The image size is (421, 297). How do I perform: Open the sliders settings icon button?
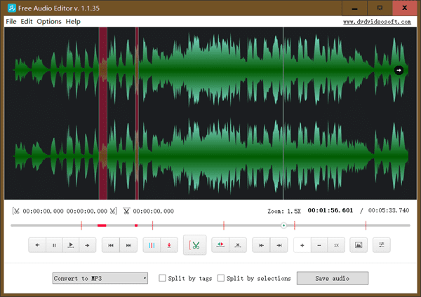382,245
